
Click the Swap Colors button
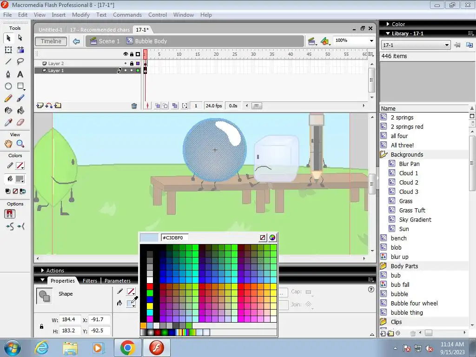point(23,191)
